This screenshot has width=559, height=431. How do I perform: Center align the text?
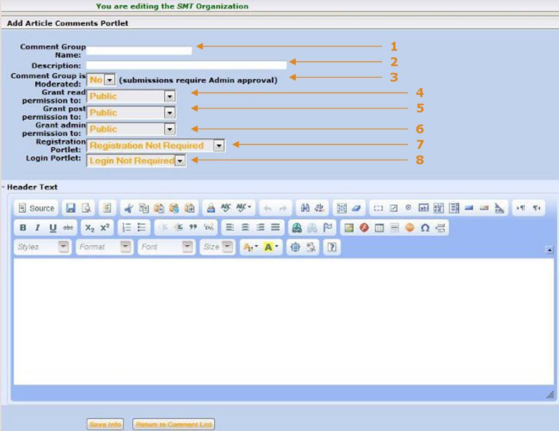point(245,228)
